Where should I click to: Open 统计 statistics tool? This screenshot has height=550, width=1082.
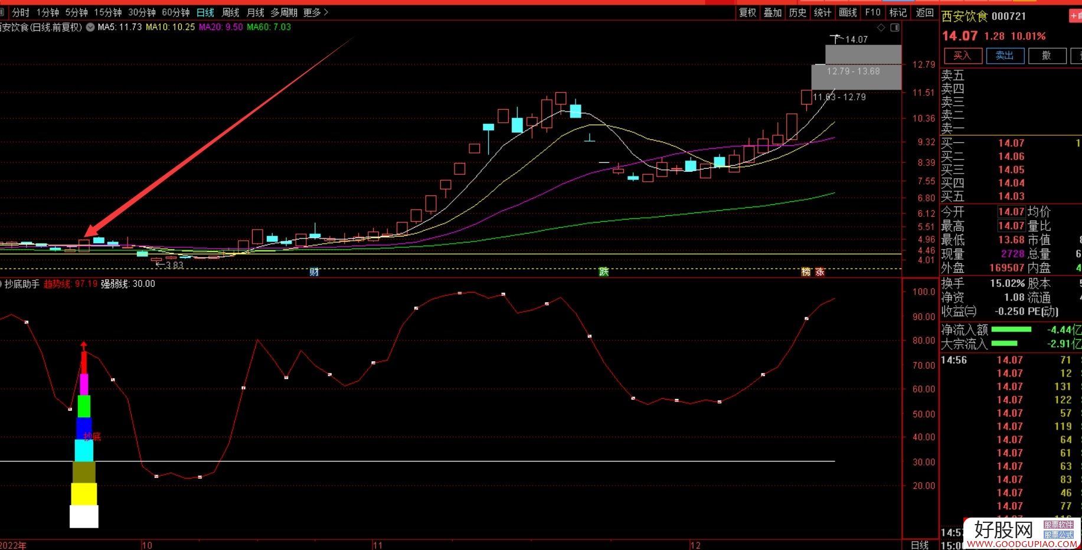[x=822, y=12]
